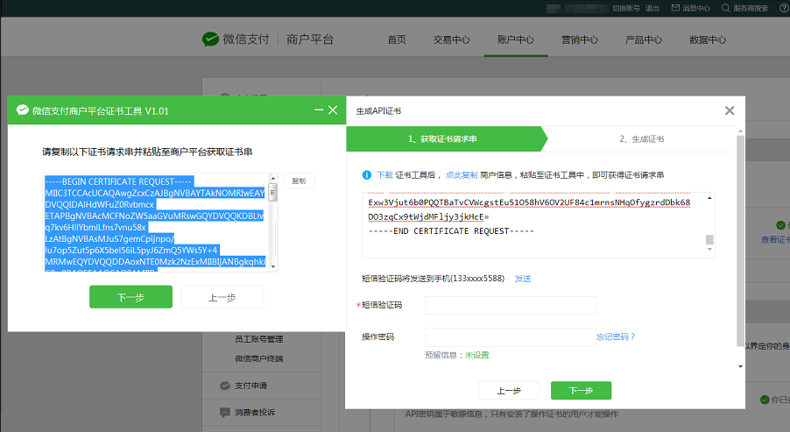Open the 交易中心 navigation tab
The image size is (790, 432).
pyautogui.click(x=451, y=39)
